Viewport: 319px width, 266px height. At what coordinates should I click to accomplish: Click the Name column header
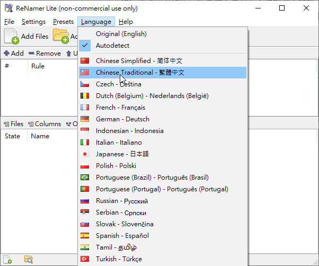40,136
